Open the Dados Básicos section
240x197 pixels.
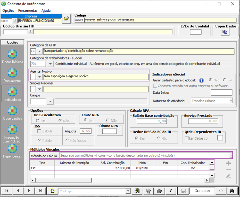pyautogui.click(x=12, y=56)
